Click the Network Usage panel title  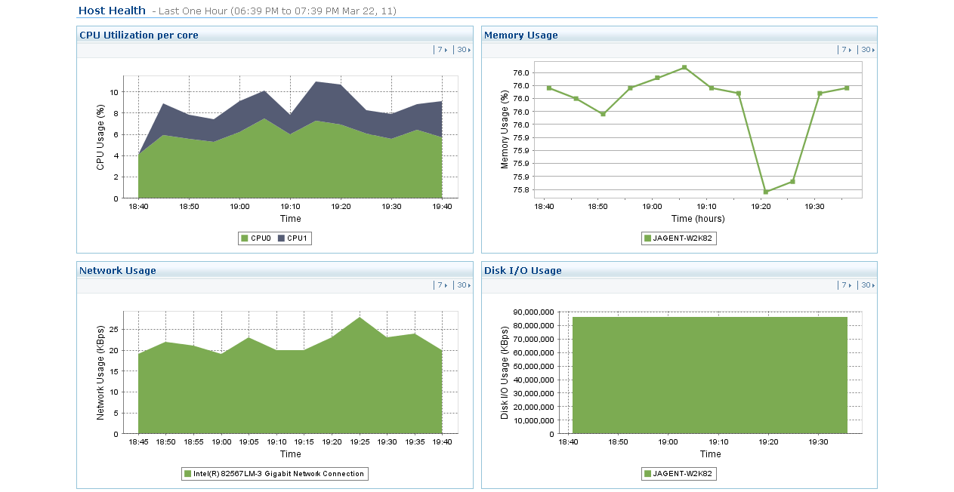pyautogui.click(x=118, y=271)
